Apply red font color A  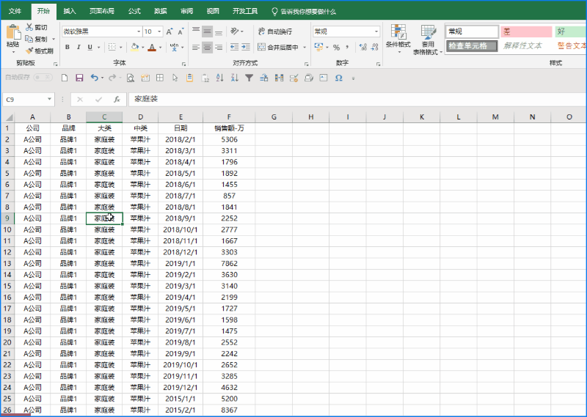[x=152, y=47]
